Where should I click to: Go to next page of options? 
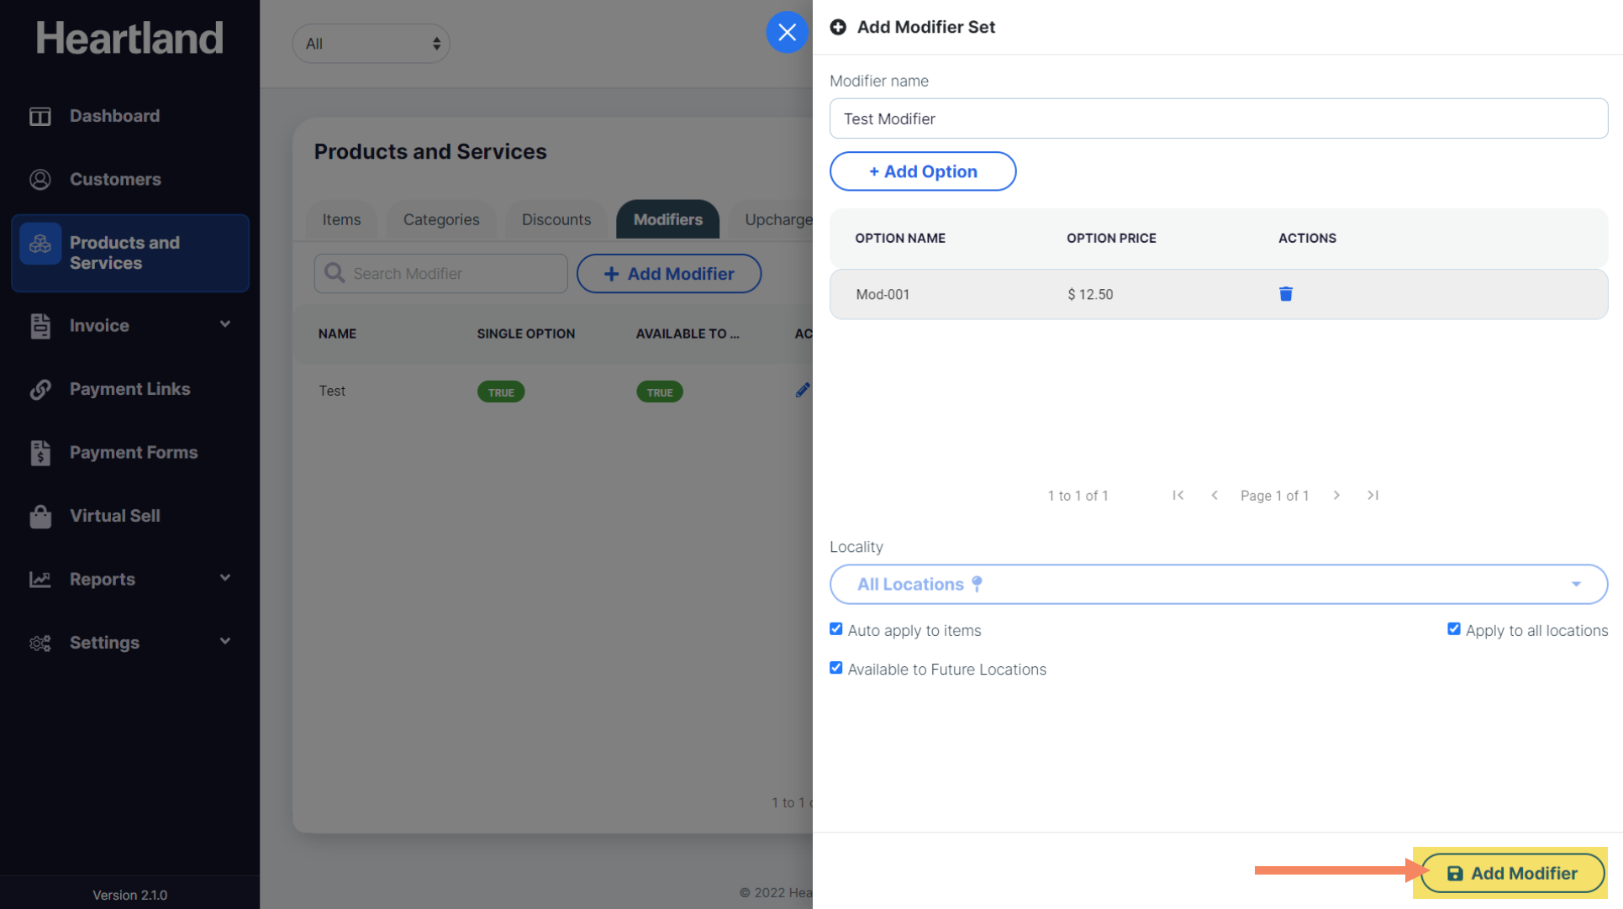point(1336,496)
